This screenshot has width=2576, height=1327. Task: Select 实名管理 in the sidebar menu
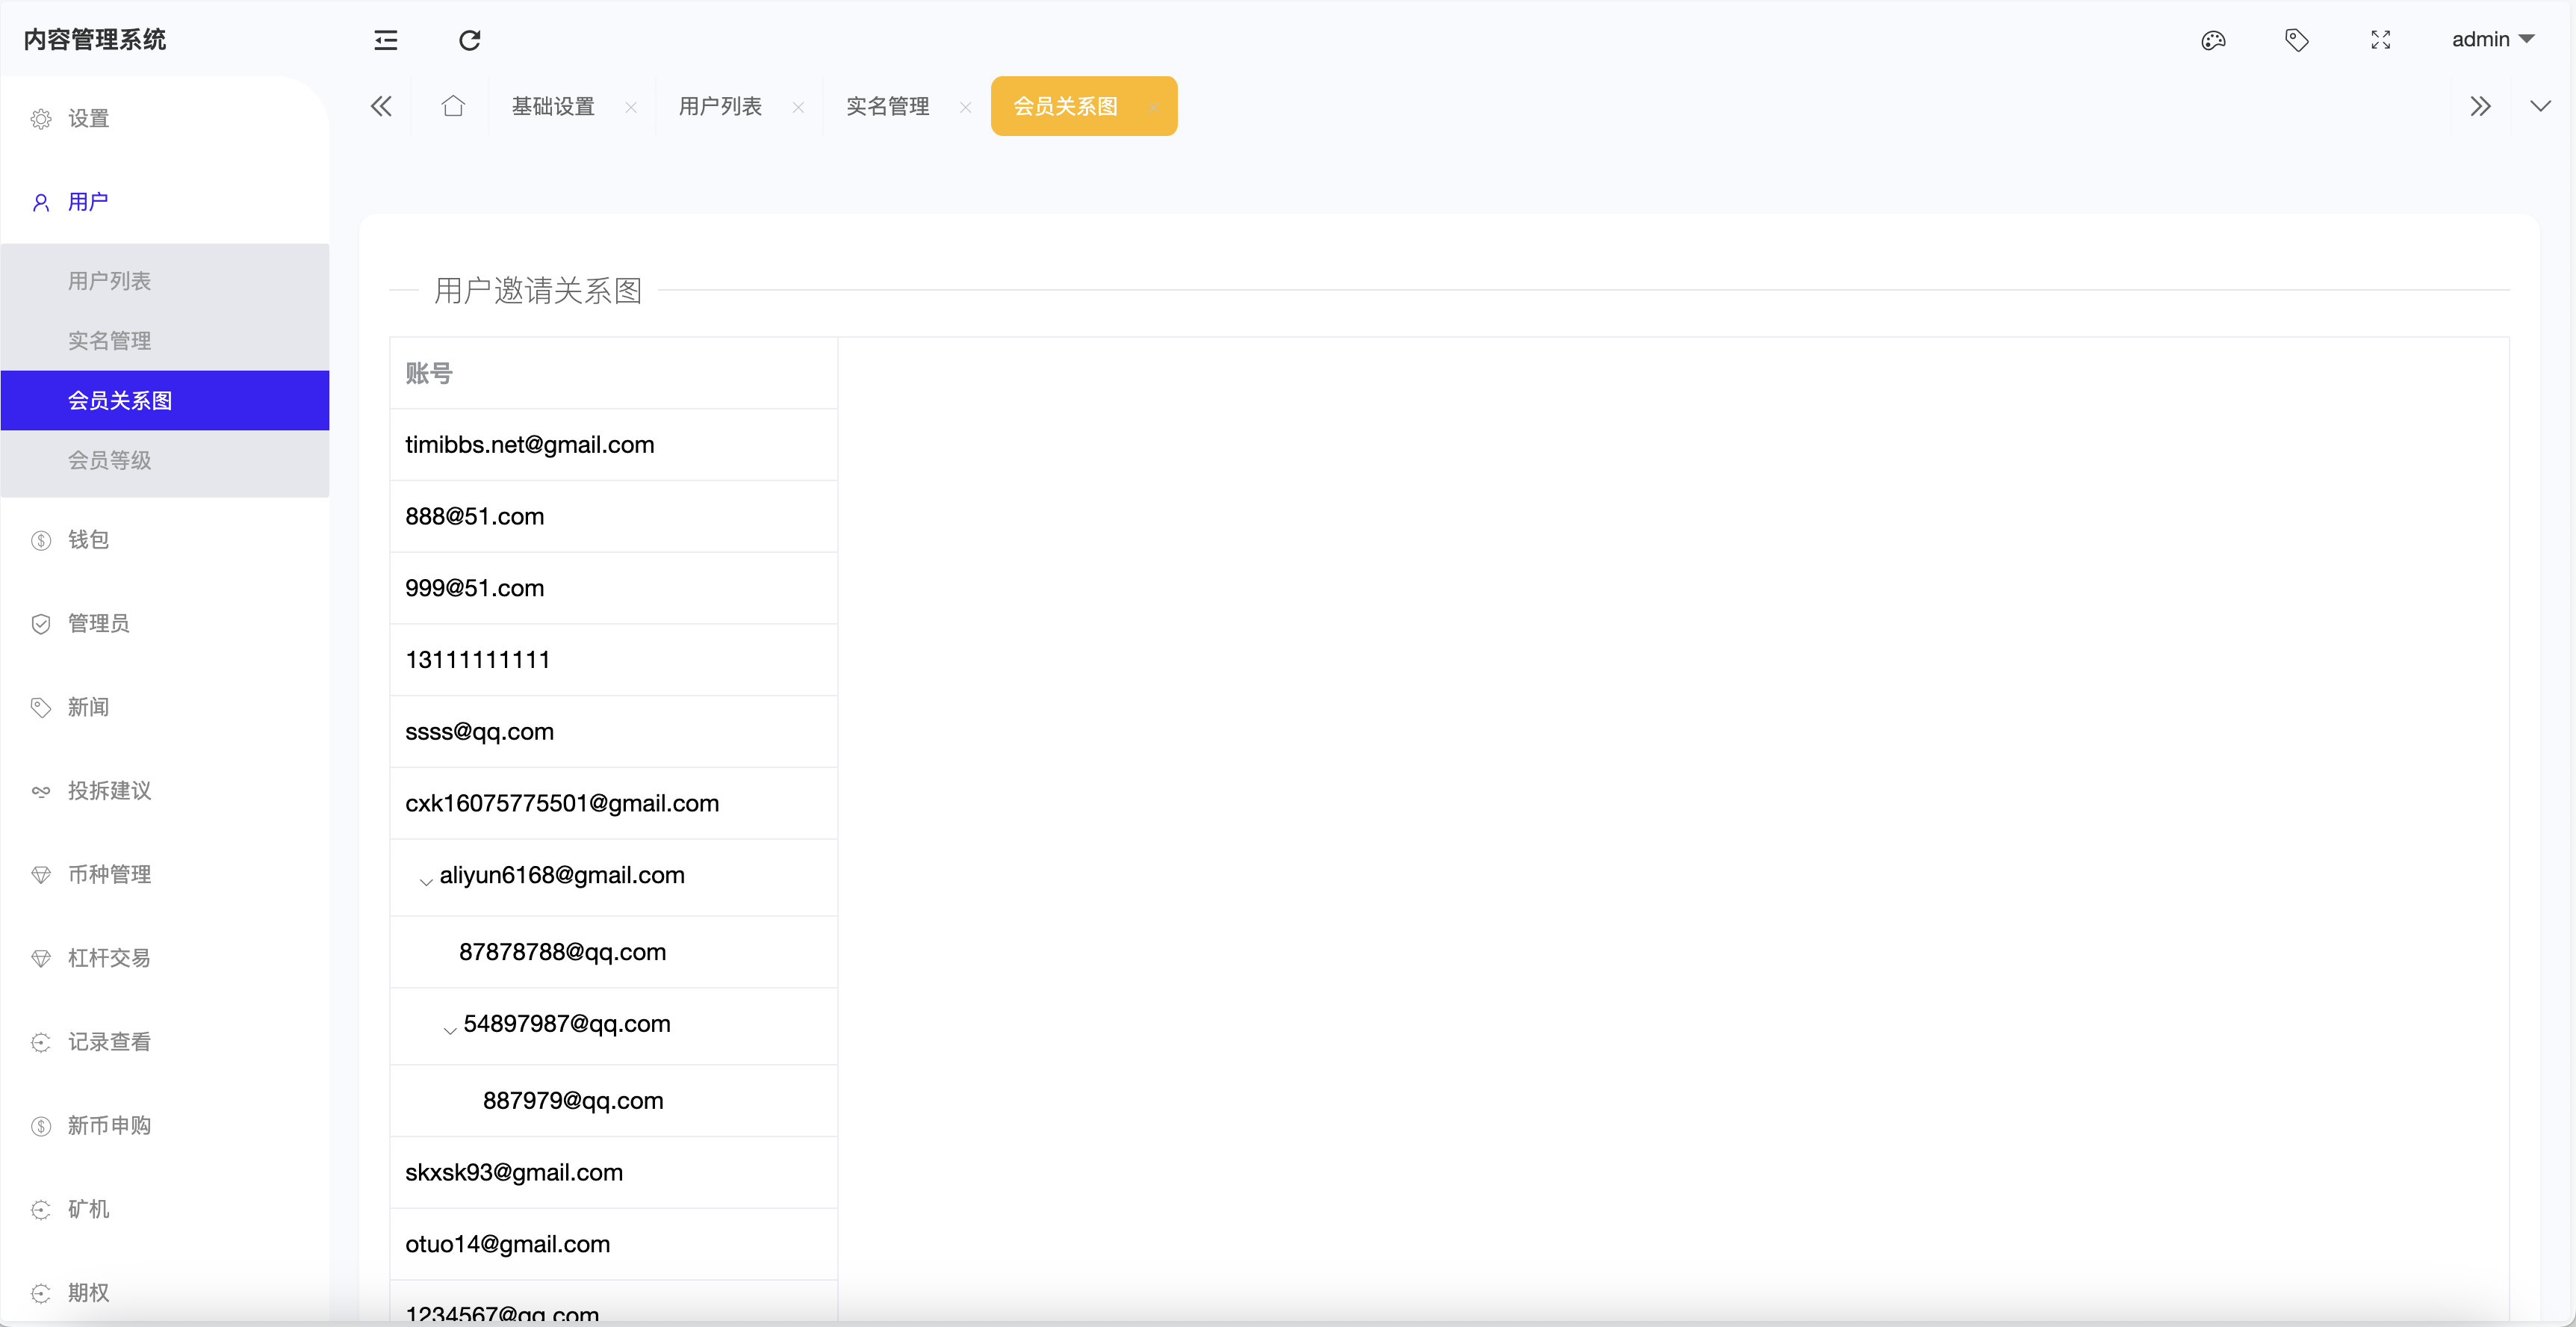[x=110, y=340]
